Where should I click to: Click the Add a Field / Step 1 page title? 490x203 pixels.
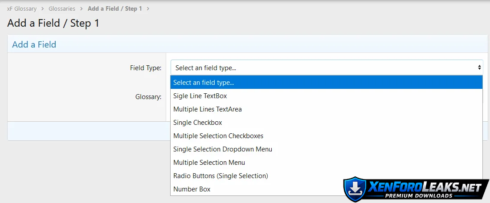[x=53, y=23]
